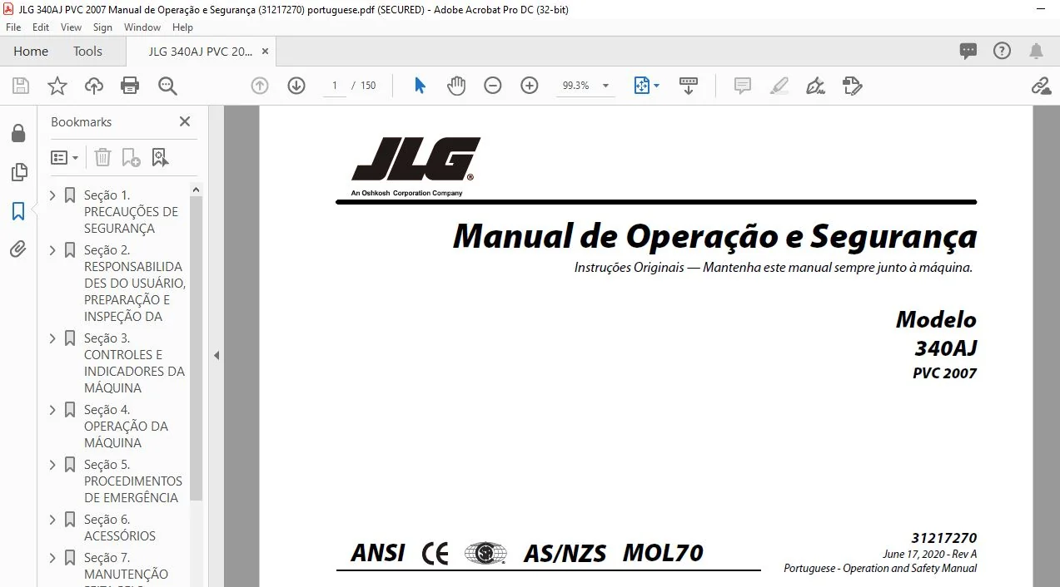Jump to Seção 3 CONTROLES E INDICADORES bookmark
The height and width of the screenshot is (587, 1060).
point(134,363)
